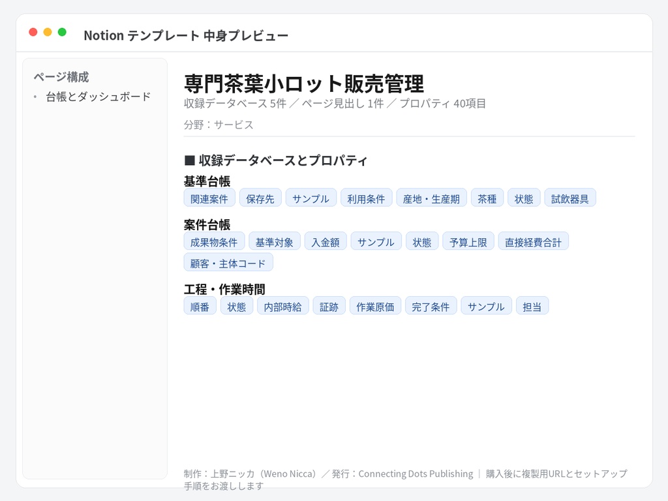Select the ページ構成 sidebar heading

click(x=61, y=77)
